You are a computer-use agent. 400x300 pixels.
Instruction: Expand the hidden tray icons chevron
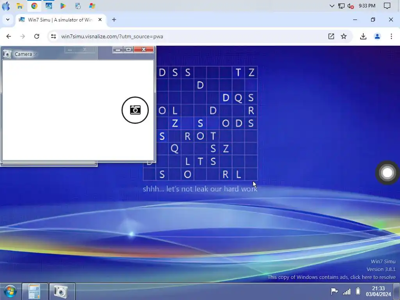tap(332, 6)
